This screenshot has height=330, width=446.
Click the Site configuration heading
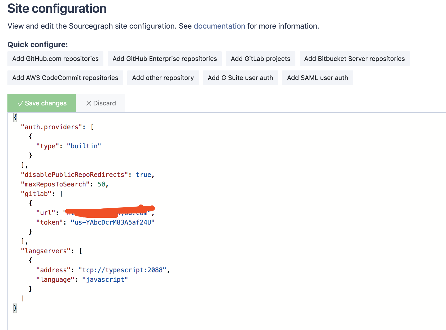[x=57, y=8]
